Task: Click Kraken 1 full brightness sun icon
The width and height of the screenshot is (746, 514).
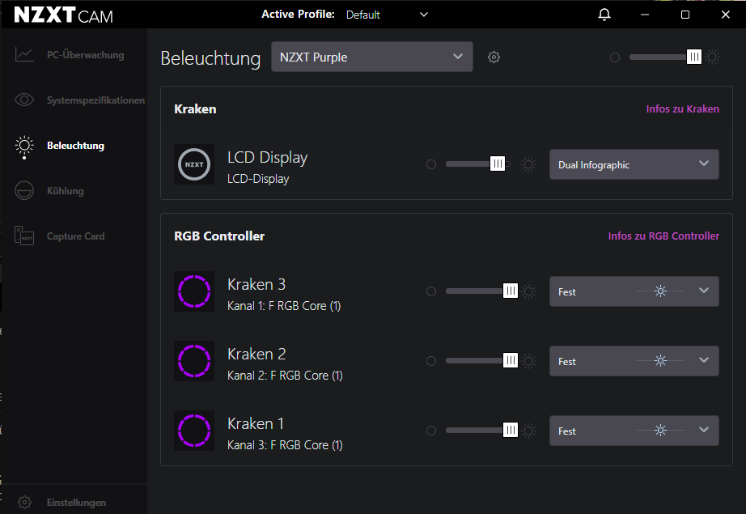Action: [528, 431]
